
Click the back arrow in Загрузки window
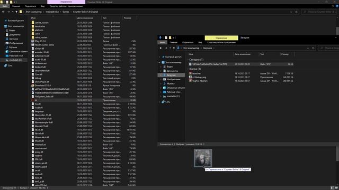click(x=161, y=48)
